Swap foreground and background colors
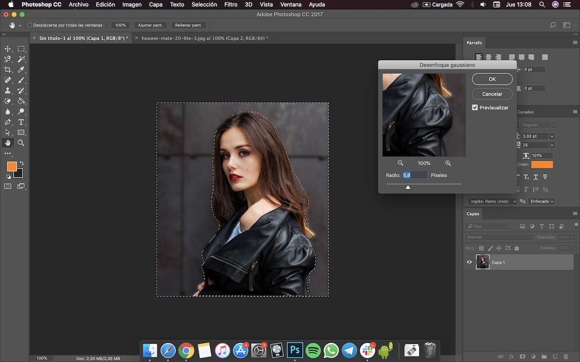580x362 pixels. tap(22, 163)
